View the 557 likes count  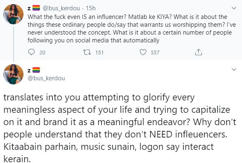(155, 53)
